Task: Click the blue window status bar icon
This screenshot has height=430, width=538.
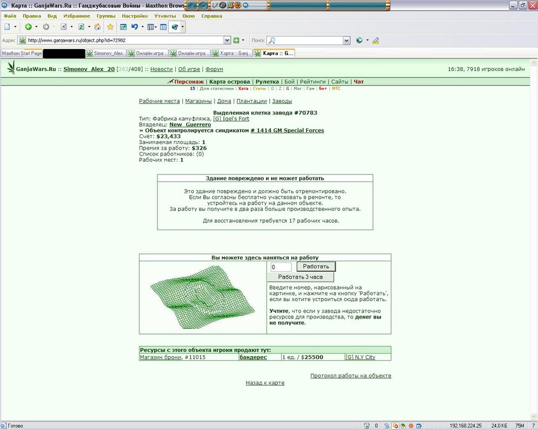Action: point(419,426)
